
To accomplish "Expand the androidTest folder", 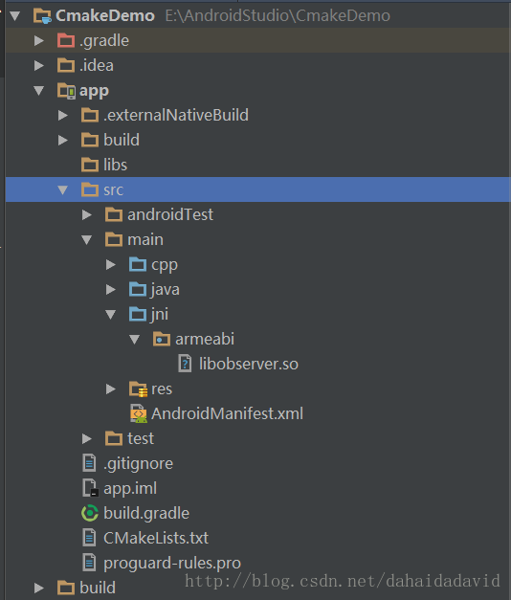I will click(x=87, y=214).
